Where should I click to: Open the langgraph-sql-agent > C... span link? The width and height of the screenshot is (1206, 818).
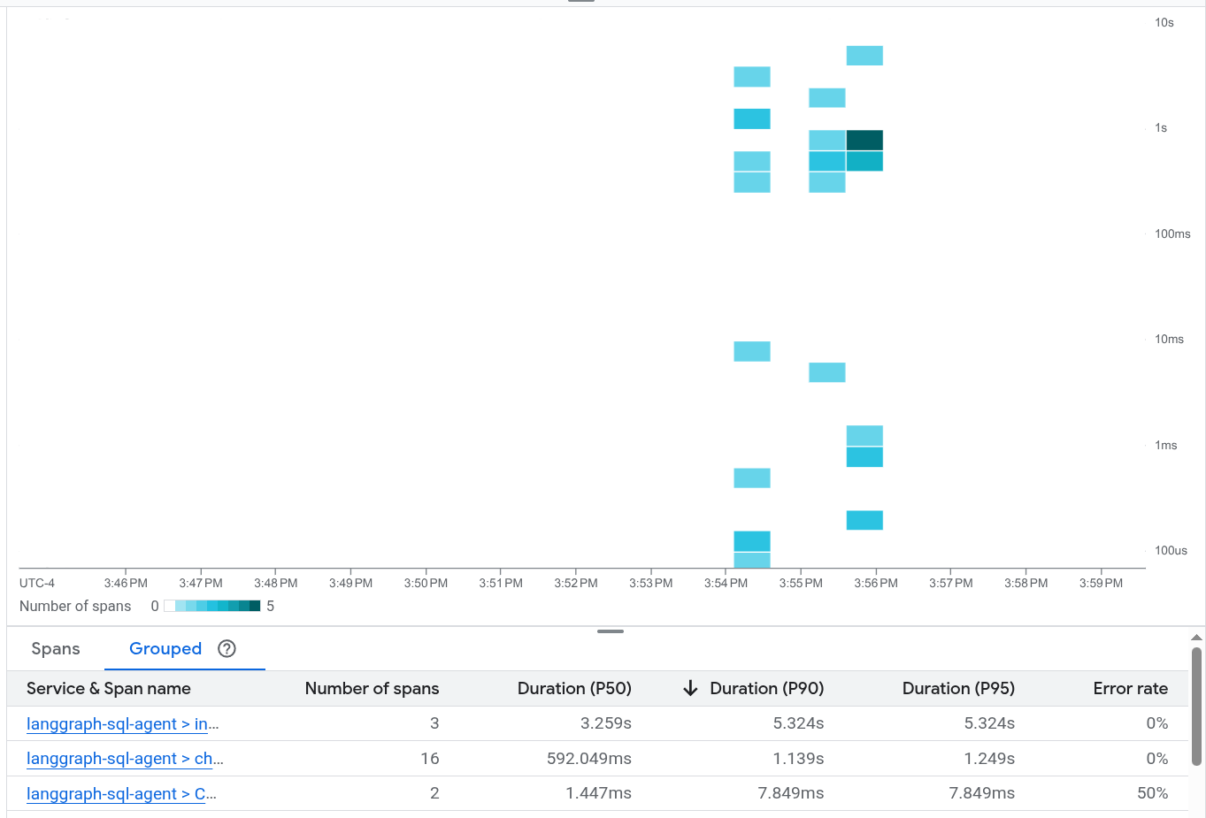pos(121,794)
